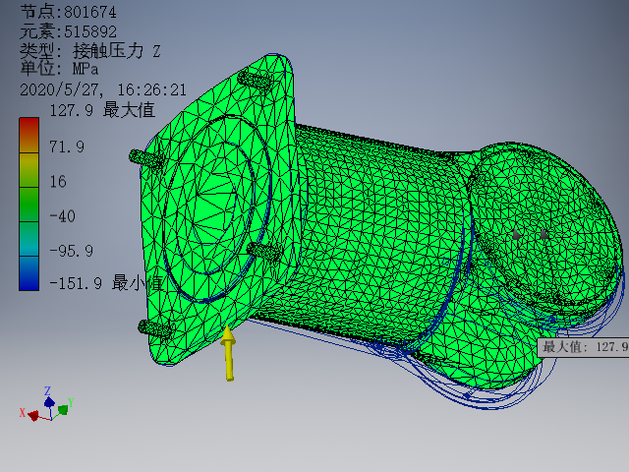Click the 127.9 最大值 legend label

[x=102, y=110]
